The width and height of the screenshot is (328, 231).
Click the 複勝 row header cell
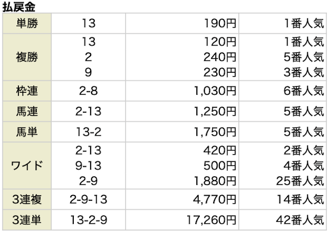coord(27,57)
